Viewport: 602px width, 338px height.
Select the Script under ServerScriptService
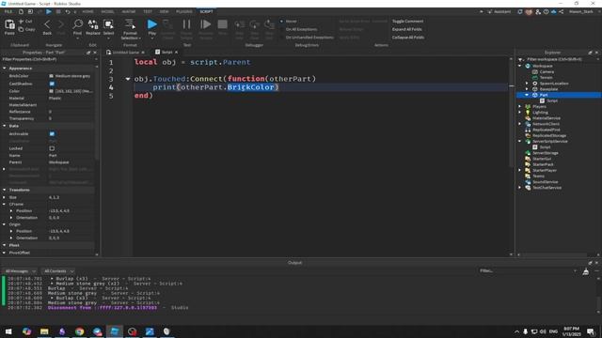[545, 146]
